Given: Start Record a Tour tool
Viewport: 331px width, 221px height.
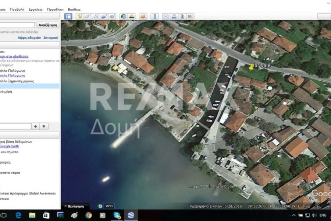Looking at the screenshot, I should tap(112, 16).
